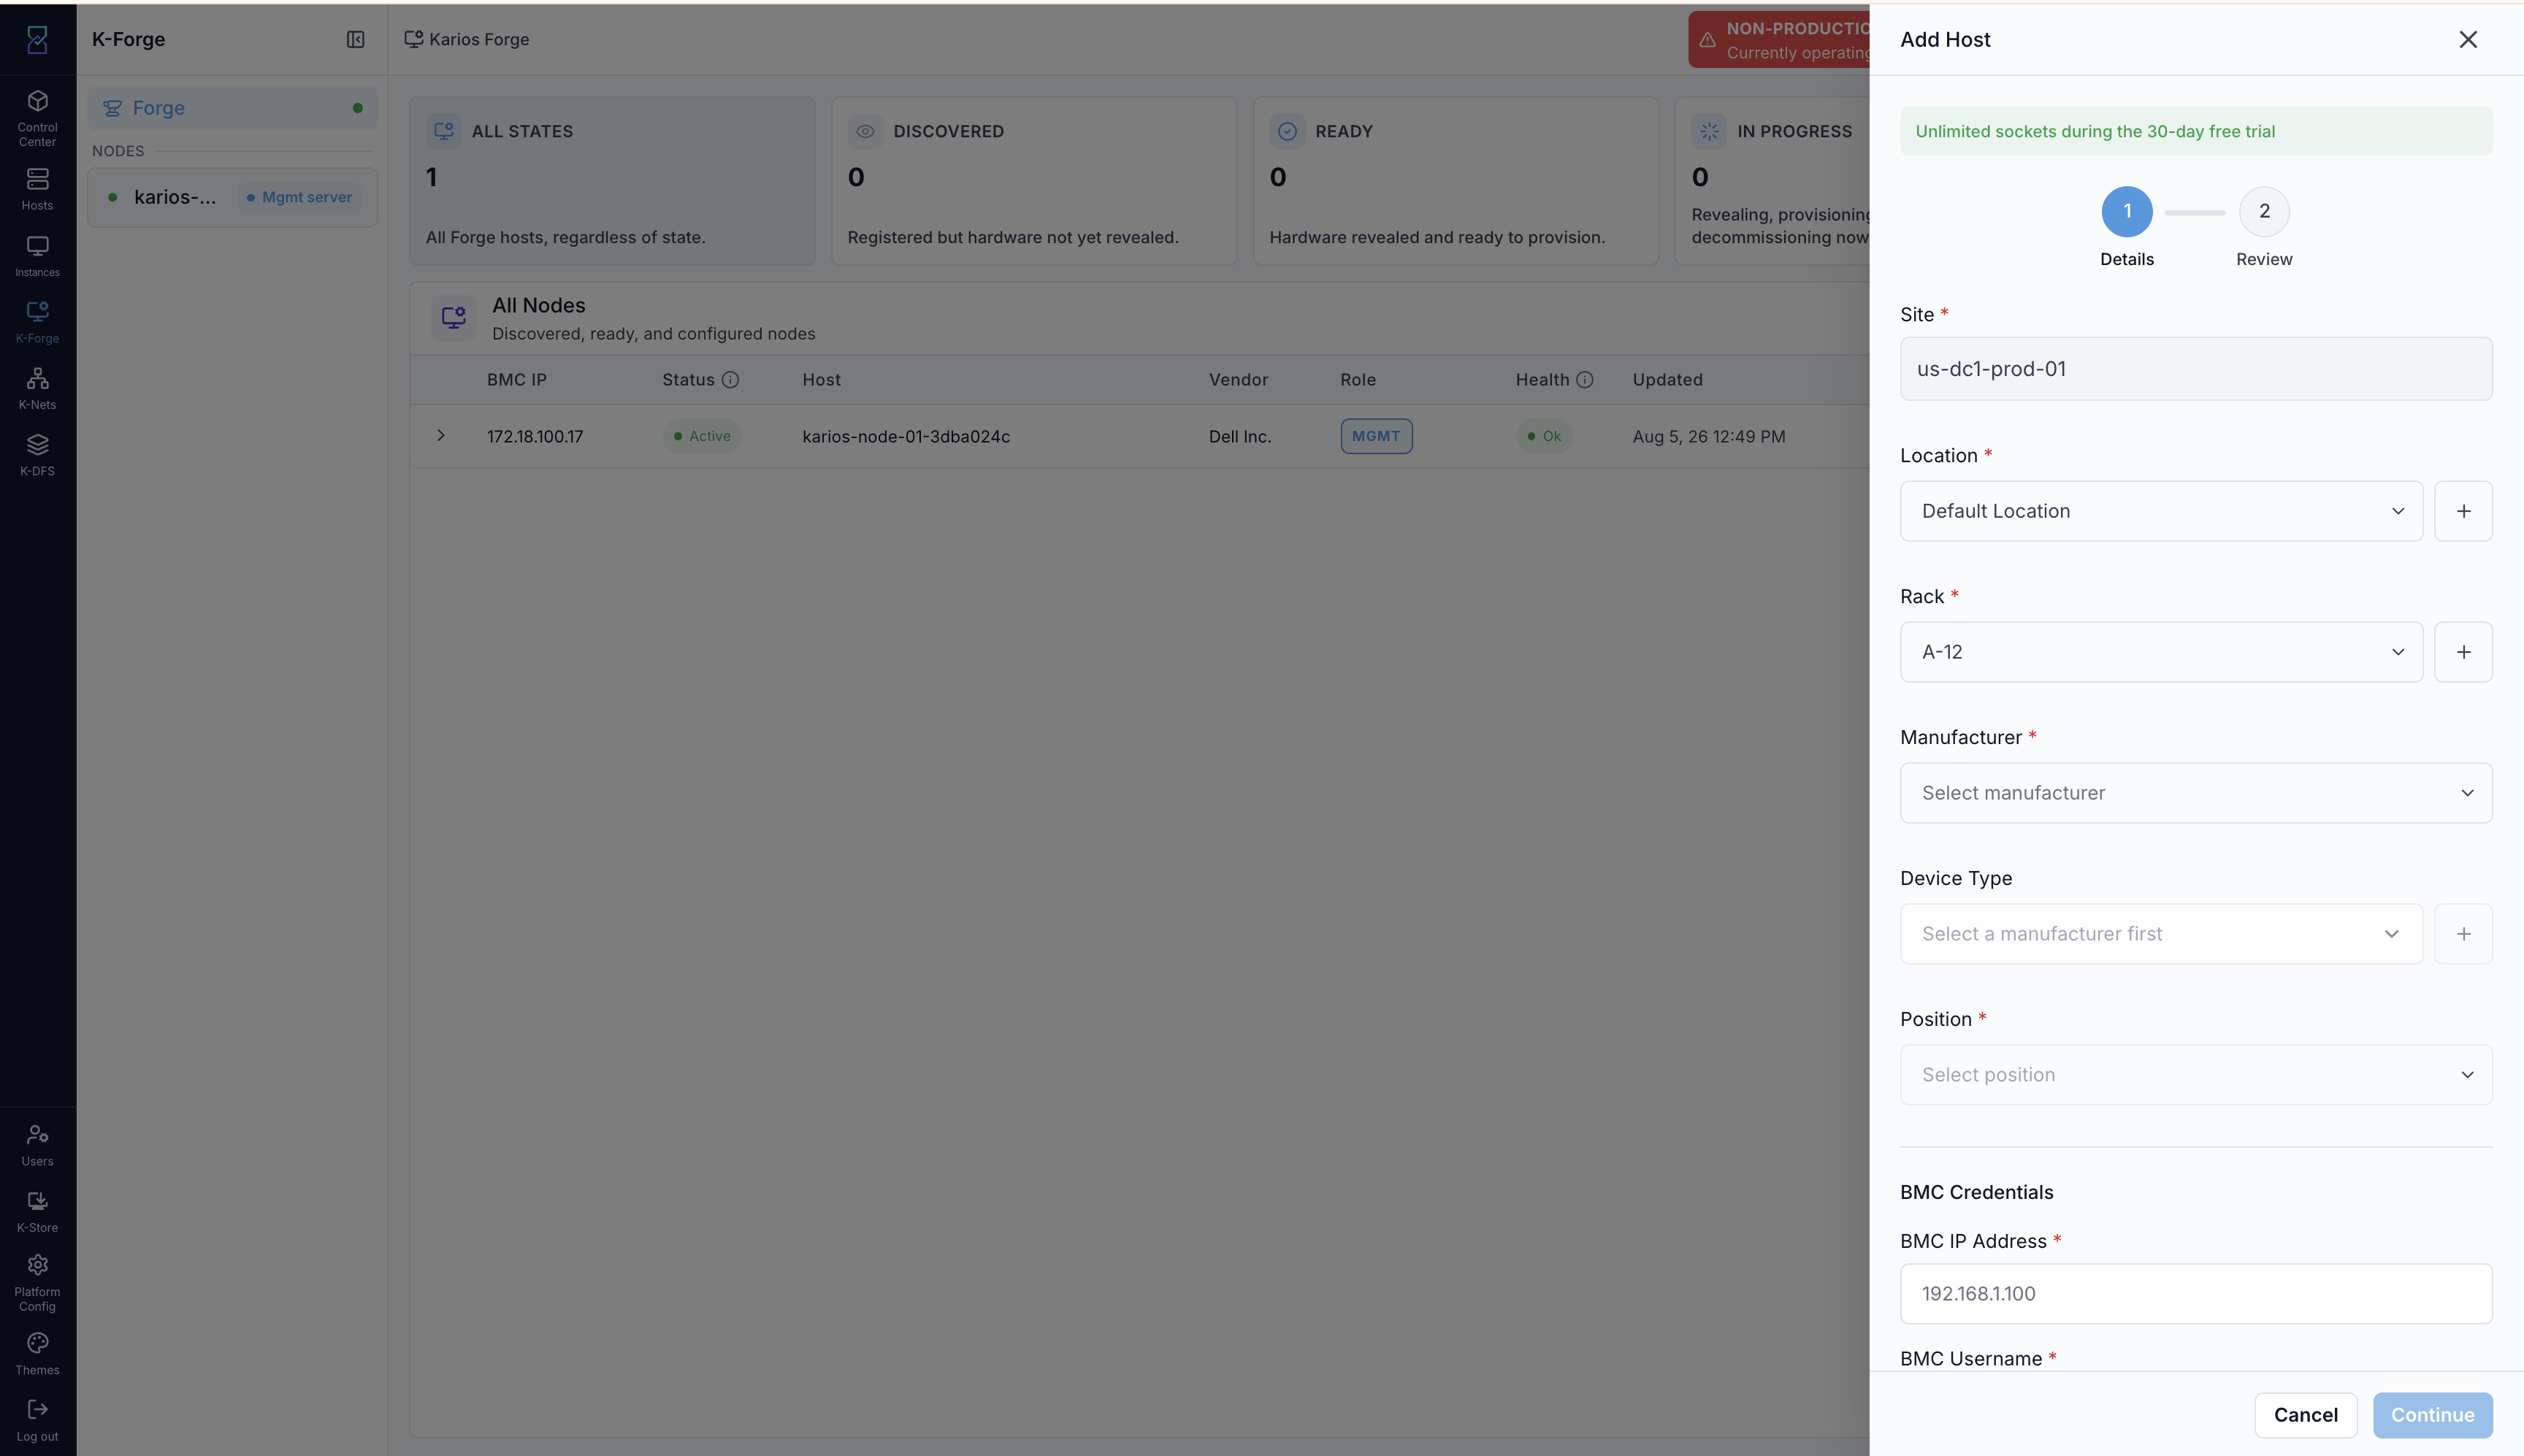Select the Forge item in panel

[232, 108]
